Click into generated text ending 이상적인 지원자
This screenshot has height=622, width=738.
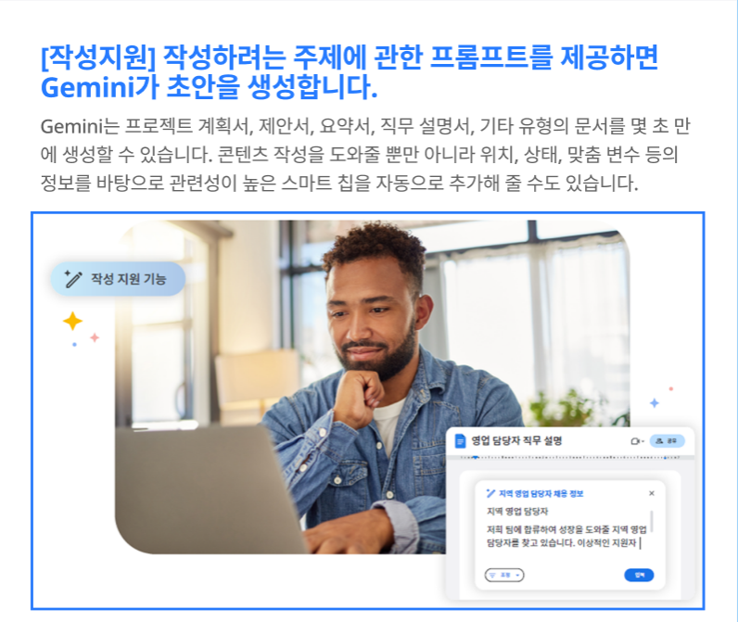(x=566, y=537)
